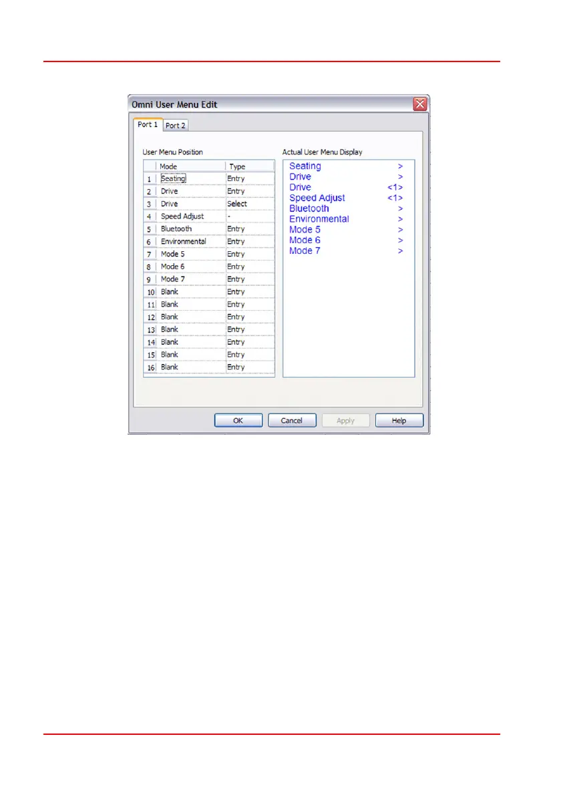Viewport: 561px width, 795px height.
Task: Click the Entry type cell for Environmental
Action: (250, 241)
